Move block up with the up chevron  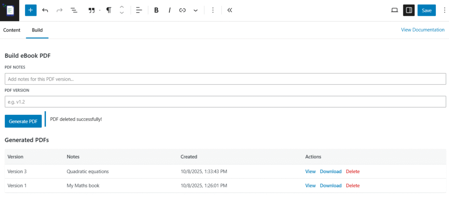[122, 7]
